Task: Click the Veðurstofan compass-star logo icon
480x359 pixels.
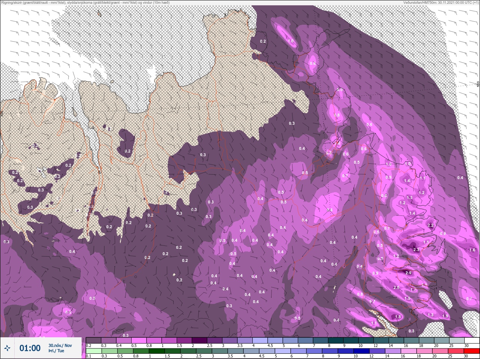Action: [x=7, y=349]
